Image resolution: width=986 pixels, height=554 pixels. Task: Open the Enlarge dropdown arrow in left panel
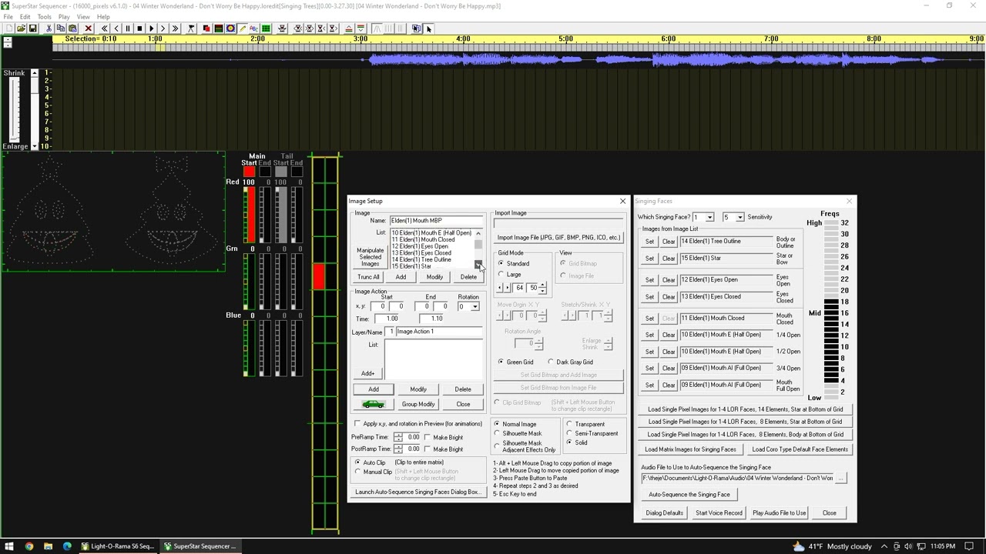(x=34, y=146)
